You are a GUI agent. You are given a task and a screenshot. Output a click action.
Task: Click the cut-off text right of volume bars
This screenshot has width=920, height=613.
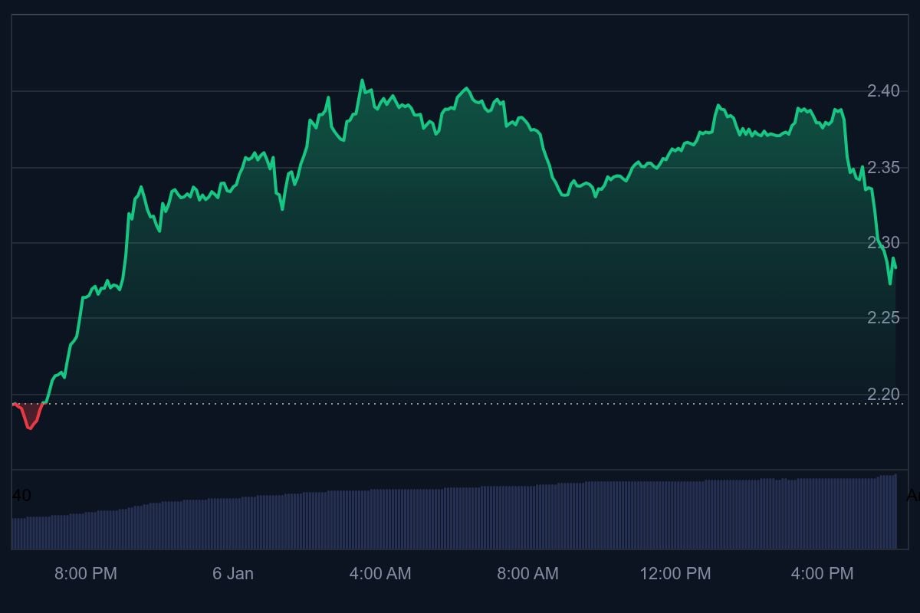point(912,496)
